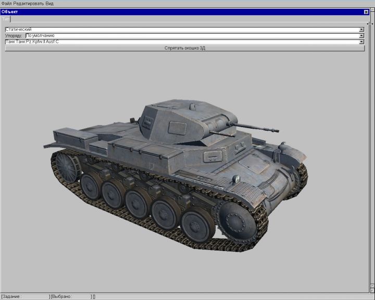Expand the Статический type dropdown arrow

pyautogui.click(x=361, y=30)
